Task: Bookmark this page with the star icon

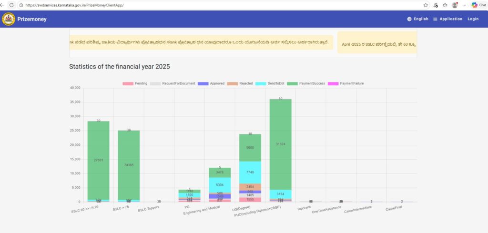Action: tap(426, 5)
